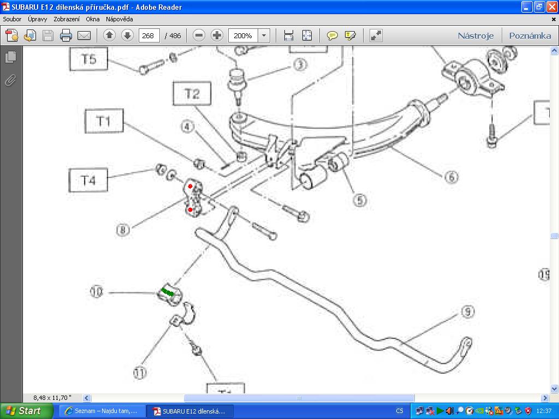The height and width of the screenshot is (419, 559).
Task: Open the Nápověda menu
Action: 120,19
